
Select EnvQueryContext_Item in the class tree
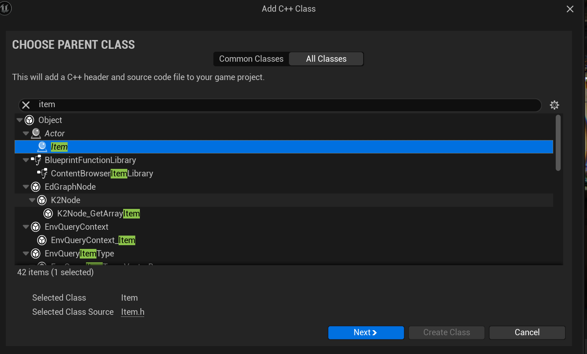pos(93,240)
